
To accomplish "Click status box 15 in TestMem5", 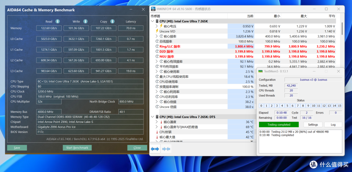I will [x=339, y=106].
